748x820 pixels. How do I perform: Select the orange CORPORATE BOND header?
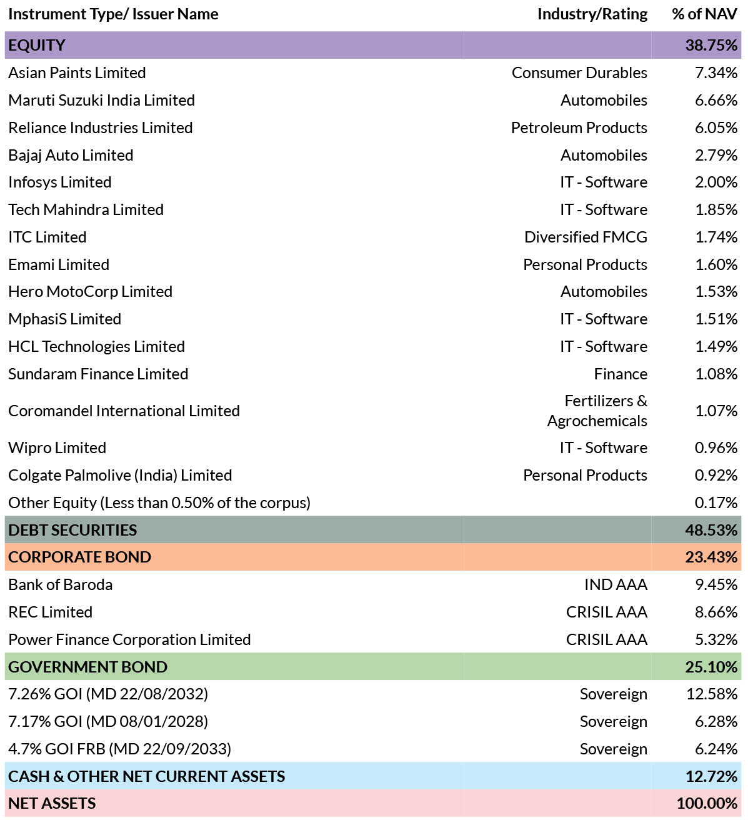(x=373, y=557)
